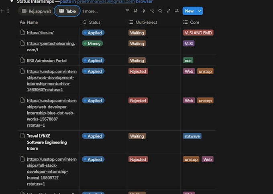Click Applied status in Travel LYKKE row

coord(93,136)
